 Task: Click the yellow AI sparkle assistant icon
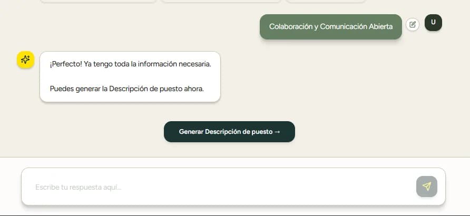coord(25,60)
